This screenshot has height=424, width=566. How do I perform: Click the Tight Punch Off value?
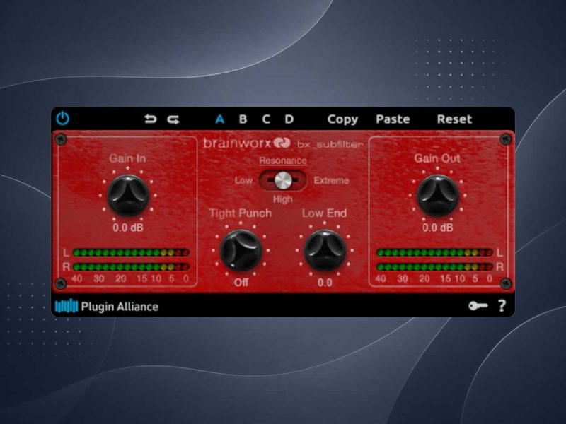(241, 283)
